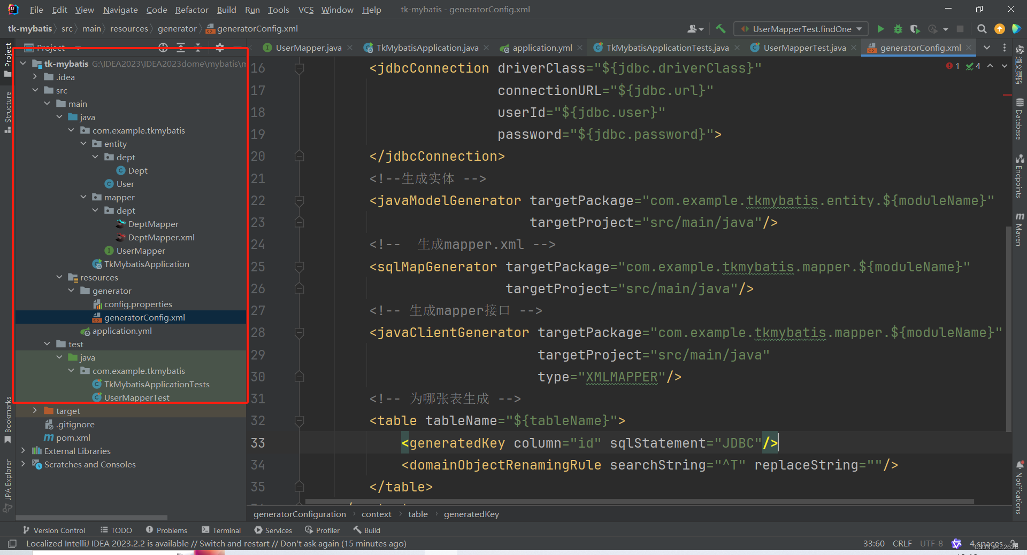Open Project panel gear options
The height and width of the screenshot is (555, 1027).
[220, 48]
